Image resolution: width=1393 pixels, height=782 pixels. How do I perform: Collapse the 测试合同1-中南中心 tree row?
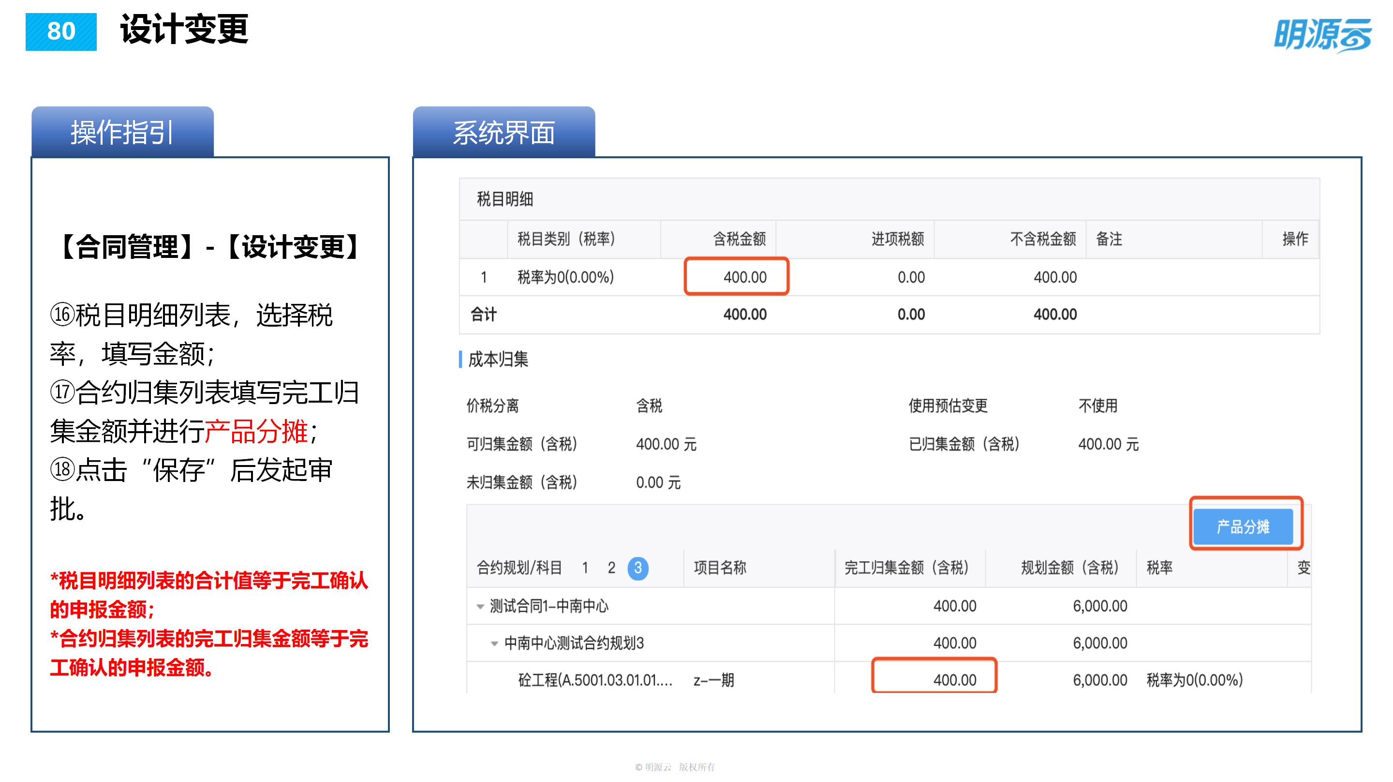(479, 606)
